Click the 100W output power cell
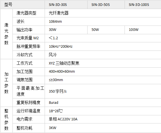The height and width of the screenshot is (133, 161). tap(143, 30)
